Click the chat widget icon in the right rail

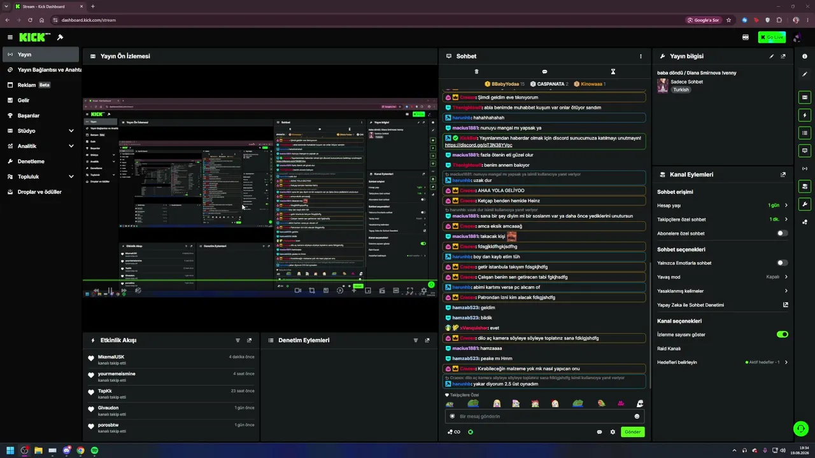[x=805, y=151]
